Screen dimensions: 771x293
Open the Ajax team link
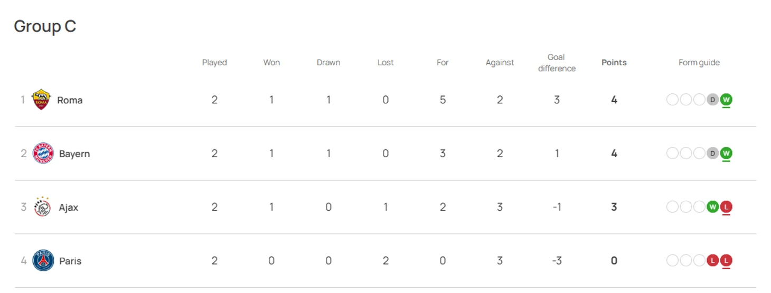pos(69,208)
